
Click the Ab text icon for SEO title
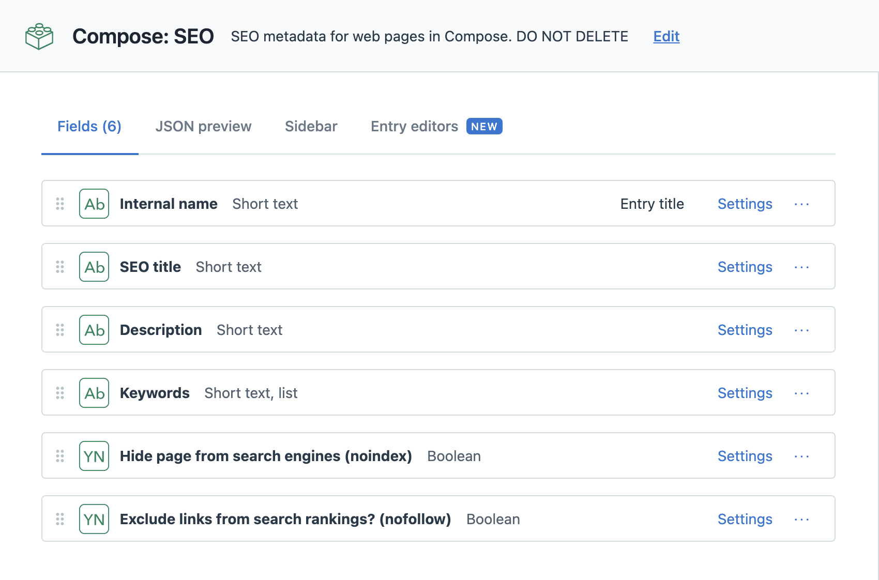coord(94,267)
